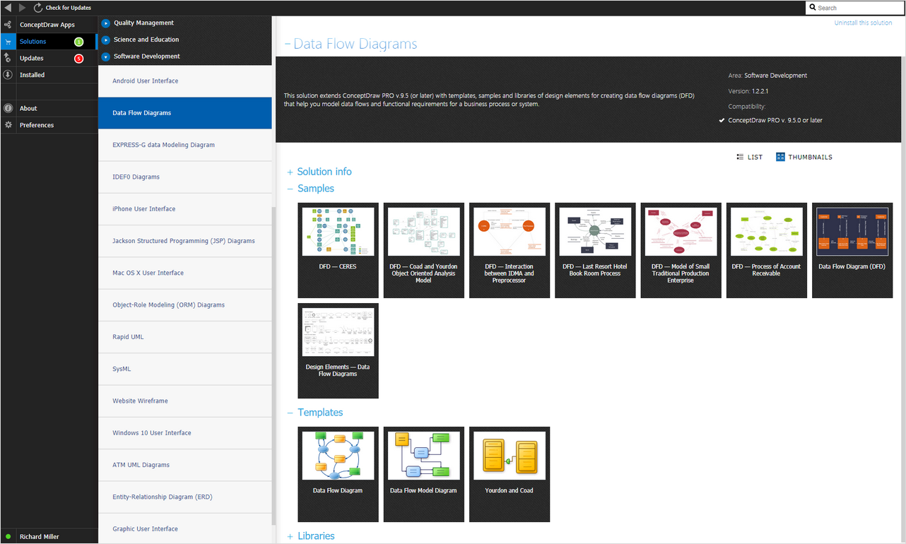Click the green online status dot
Viewport: 906px width, 544px height.
(8, 537)
